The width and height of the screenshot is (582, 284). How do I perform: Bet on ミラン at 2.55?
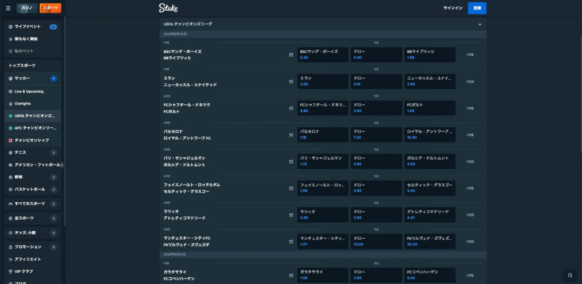pos(323,82)
